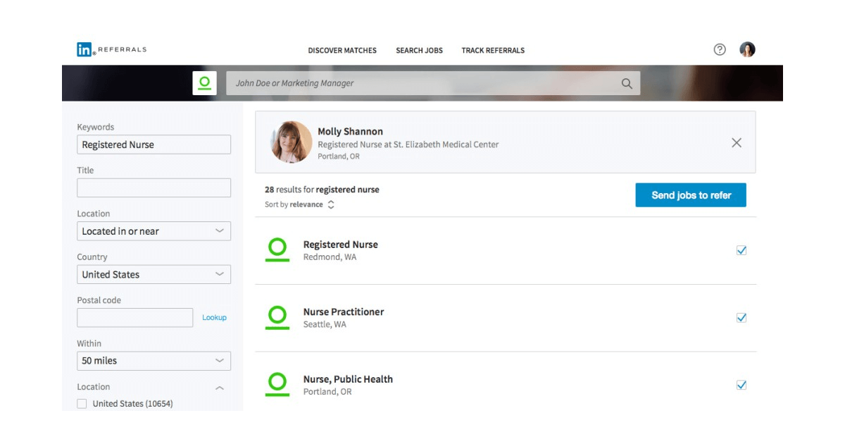Screen dimensions: 845x444
Task: Click inside the Keywords field
Action: tap(154, 144)
